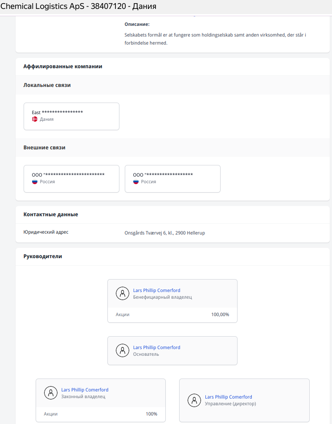
Task: Open the East affiliated company card
Action: coord(71,116)
